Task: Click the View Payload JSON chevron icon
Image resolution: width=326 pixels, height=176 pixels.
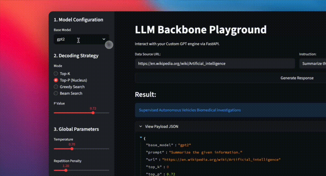Action: point(141,126)
